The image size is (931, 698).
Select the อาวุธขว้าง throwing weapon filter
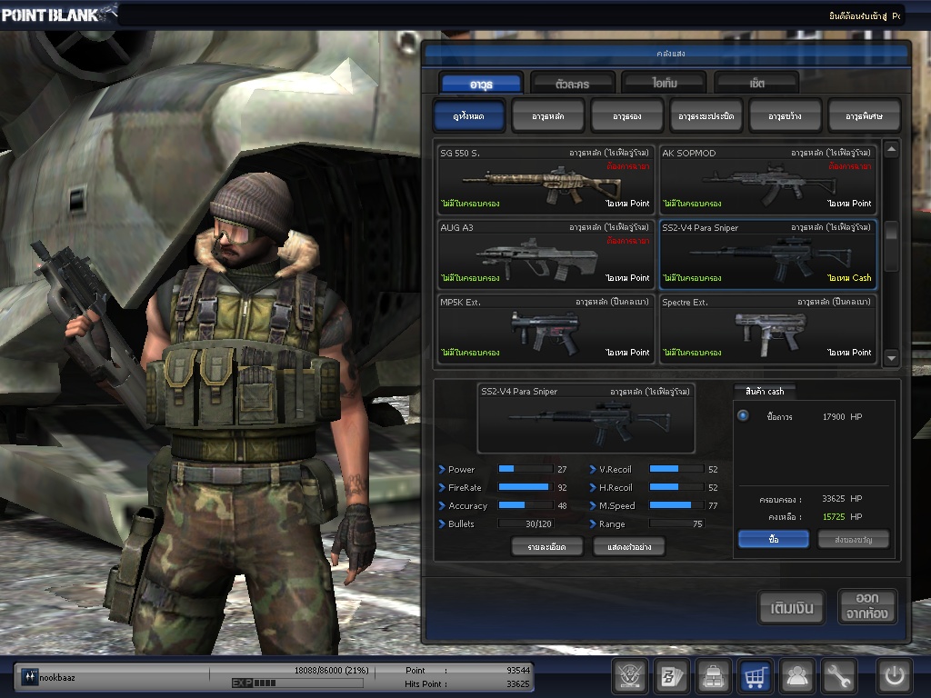(x=785, y=115)
